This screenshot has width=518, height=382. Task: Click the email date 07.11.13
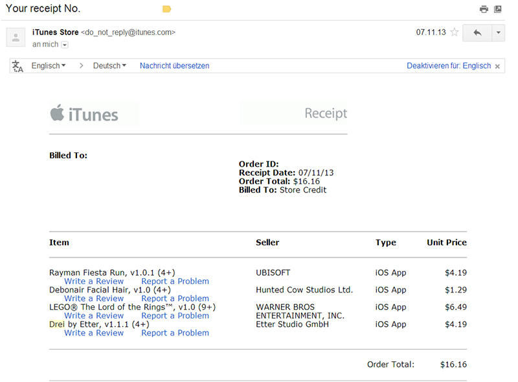pyautogui.click(x=431, y=32)
